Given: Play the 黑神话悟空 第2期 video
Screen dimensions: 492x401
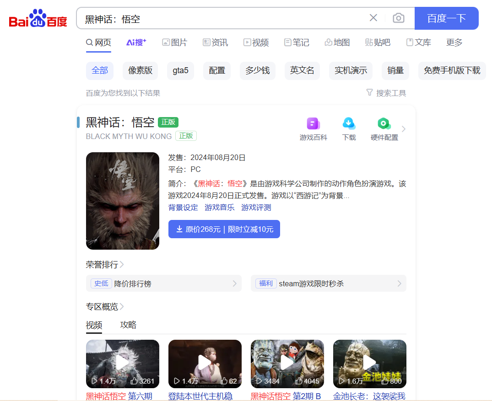Looking at the screenshot, I should pos(287,364).
